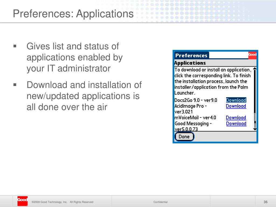This screenshot has height=207, width=276.
Task: Click the Applications list scrollbar track
Action: tap(255, 99)
